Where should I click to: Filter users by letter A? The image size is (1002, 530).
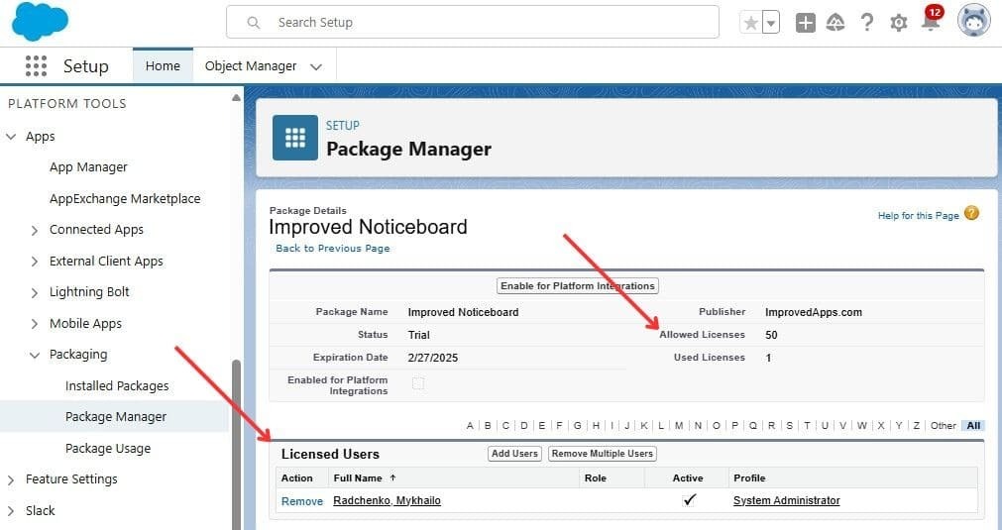[x=470, y=425]
